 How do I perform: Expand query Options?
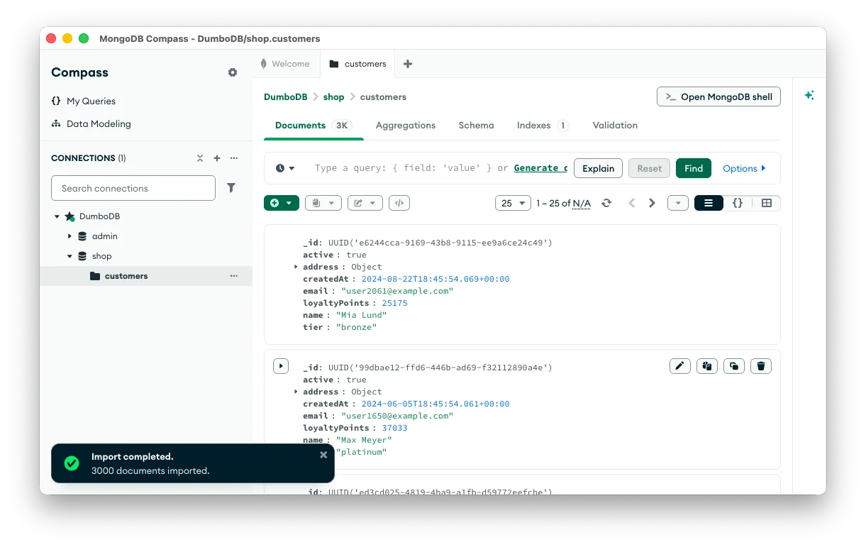point(744,168)
